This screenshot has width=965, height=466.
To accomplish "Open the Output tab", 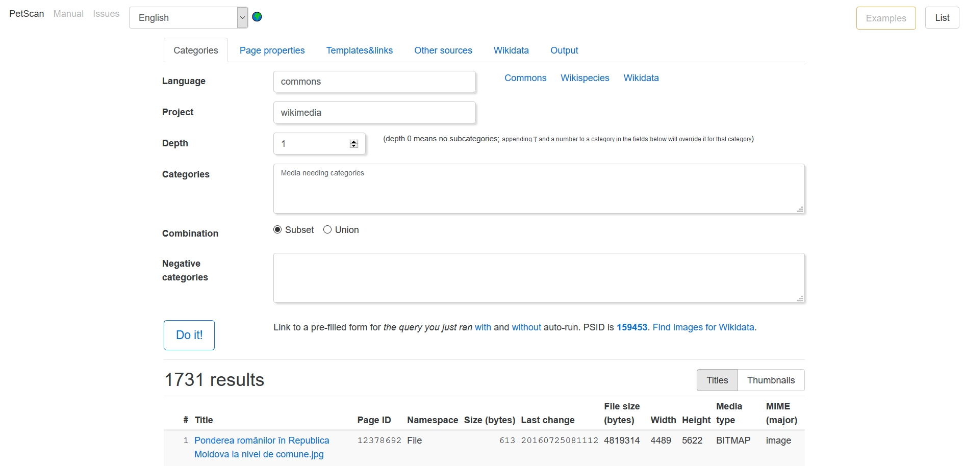I will [564, 50].
